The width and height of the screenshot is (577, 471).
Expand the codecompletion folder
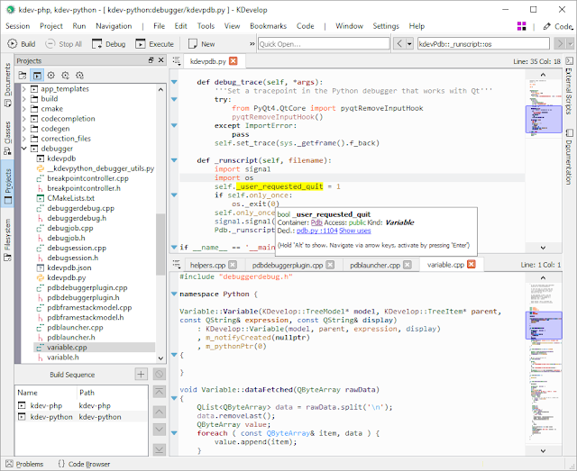point(24,119)
